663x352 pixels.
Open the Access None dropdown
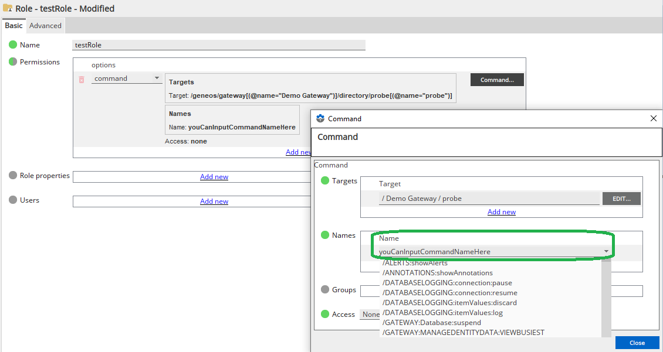click(x=370, y=315)
